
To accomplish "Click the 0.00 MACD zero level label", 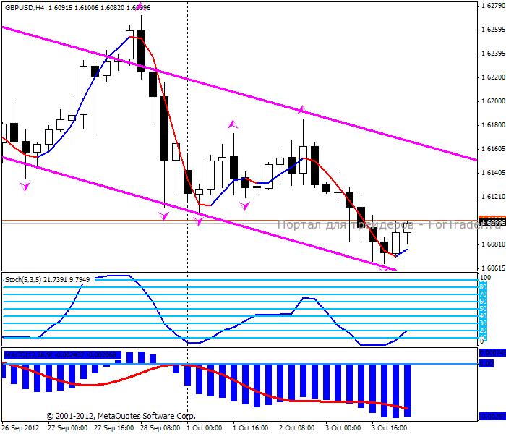I will pyautogui.click(x=486, y=364).
